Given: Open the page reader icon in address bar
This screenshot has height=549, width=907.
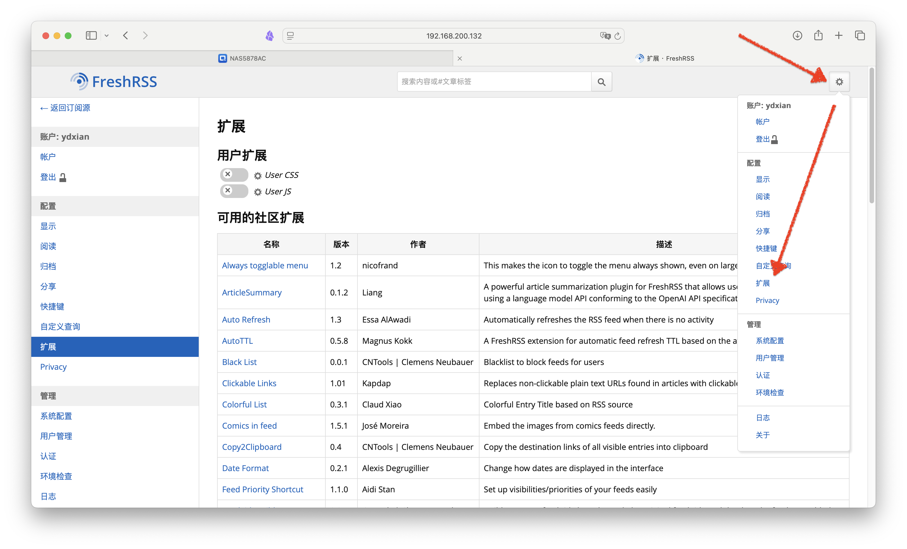Looking at the screenshot, I should coord(291,36).
